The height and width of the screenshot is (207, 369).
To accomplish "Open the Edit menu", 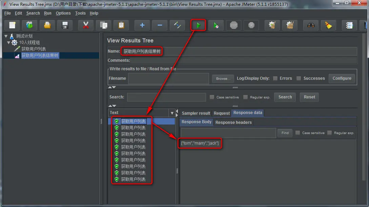I will tap(18, 13).
